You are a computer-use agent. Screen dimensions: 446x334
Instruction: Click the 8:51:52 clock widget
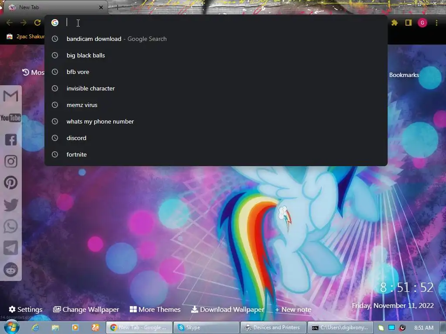tap(407, 287)
